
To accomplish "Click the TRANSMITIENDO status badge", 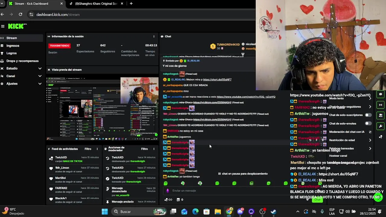I will pyautogui.click(x=59, y=46).
